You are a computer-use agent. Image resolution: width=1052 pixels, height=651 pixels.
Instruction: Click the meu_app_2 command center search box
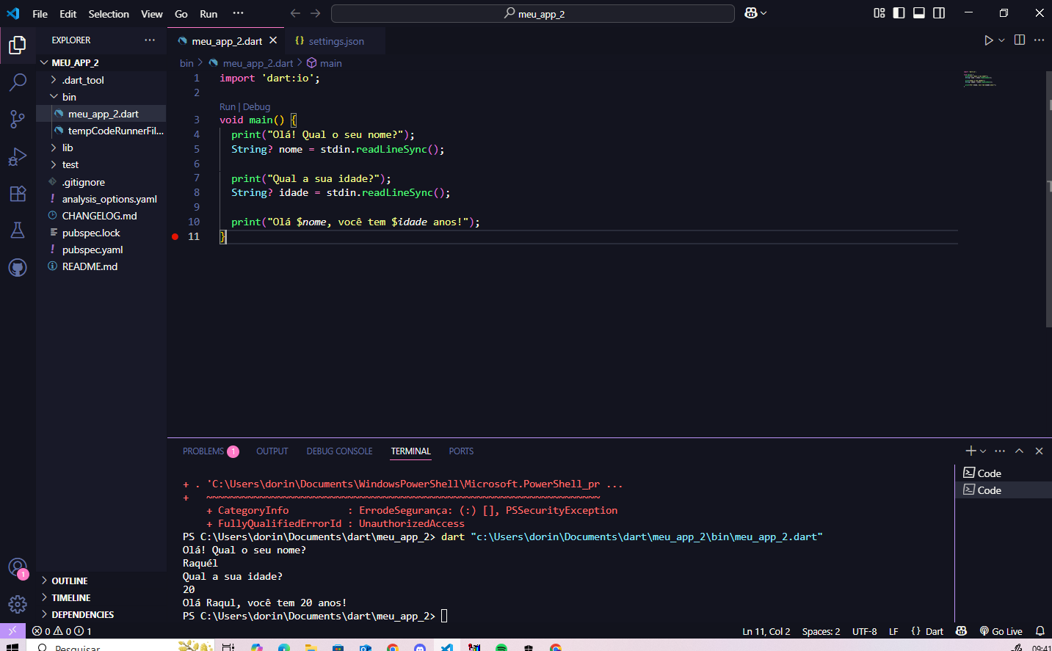pos(533,14)
